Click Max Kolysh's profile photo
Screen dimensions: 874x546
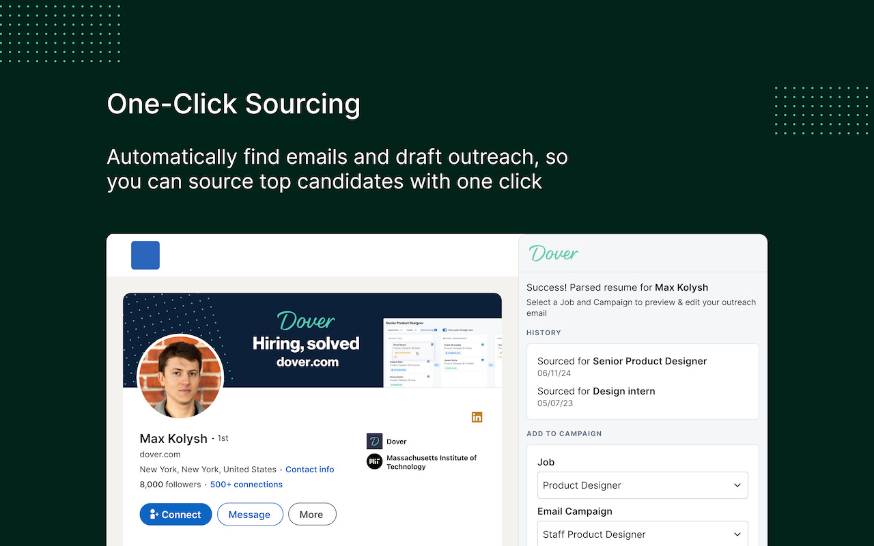point(180,377)
